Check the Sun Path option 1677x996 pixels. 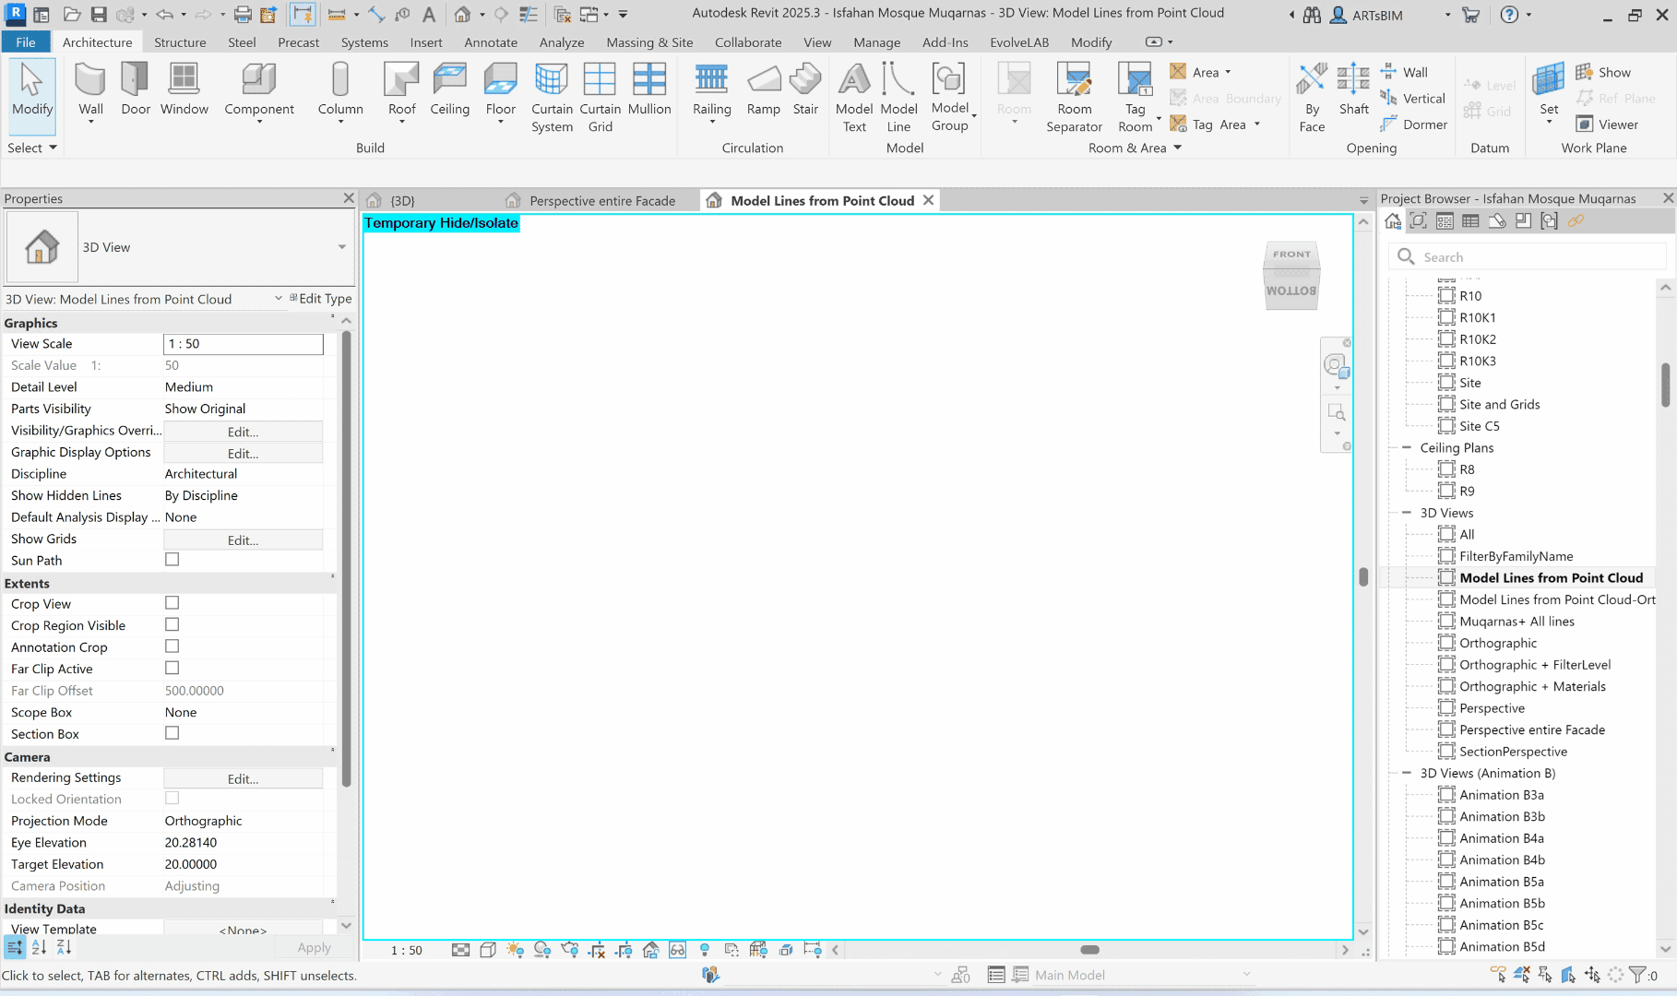click(172, 560)
